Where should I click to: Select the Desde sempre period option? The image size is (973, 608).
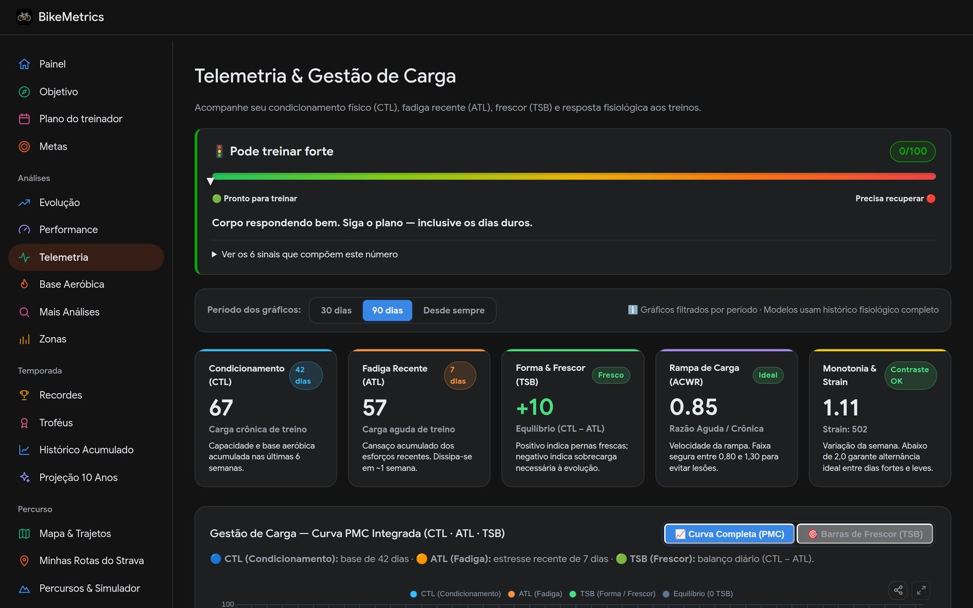click(454, 310)
